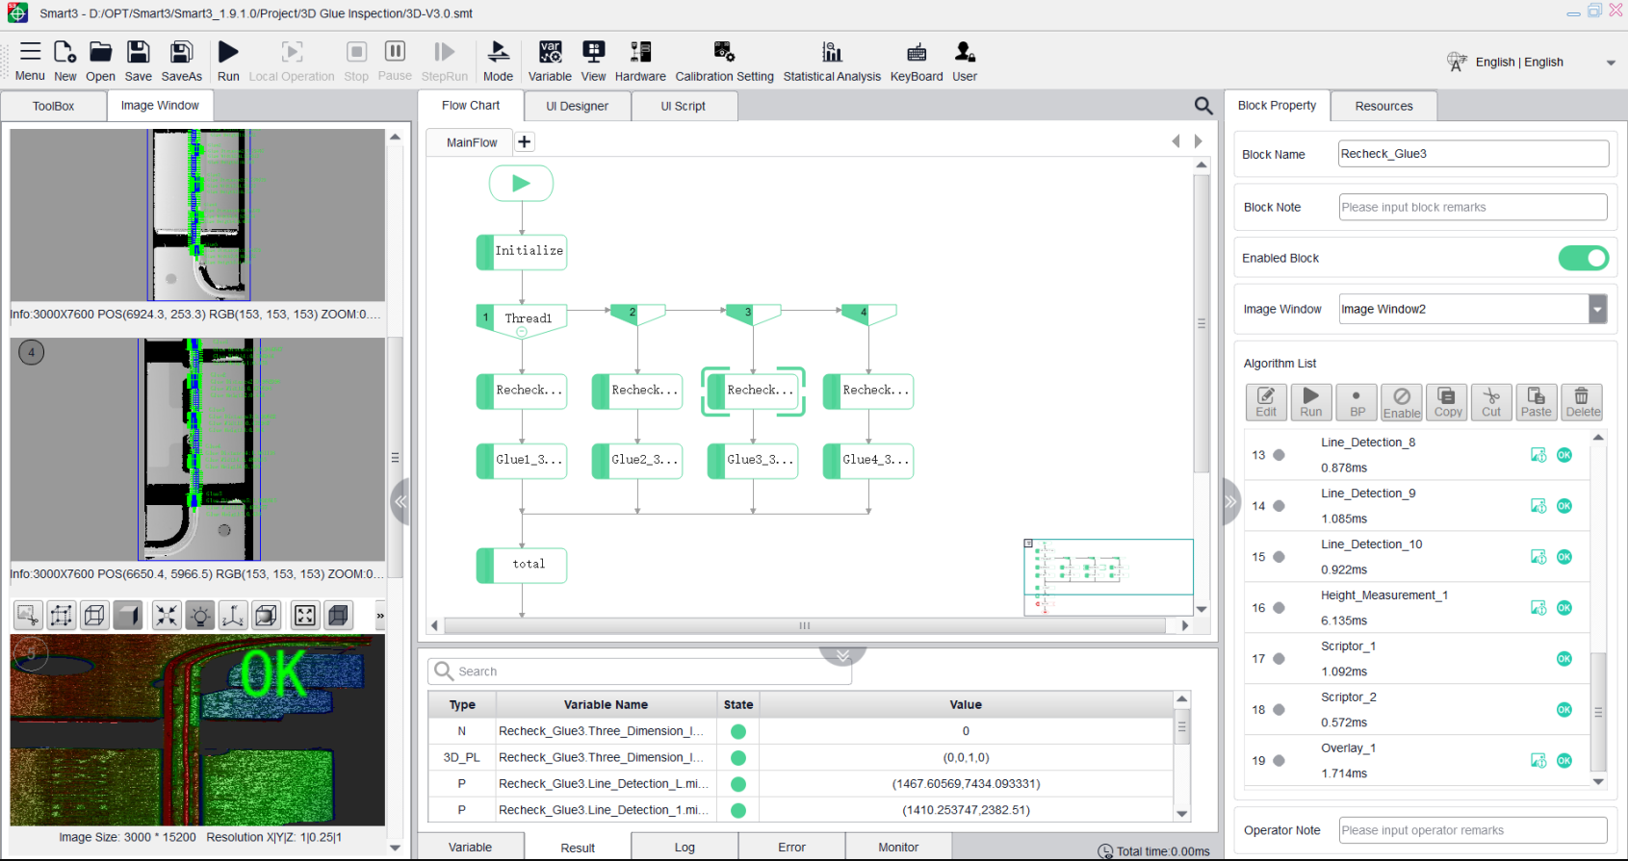Switch to the UI Designer tab
Image resolution: width=1628 pixels, height=861 pixels.
click(577, 106)
